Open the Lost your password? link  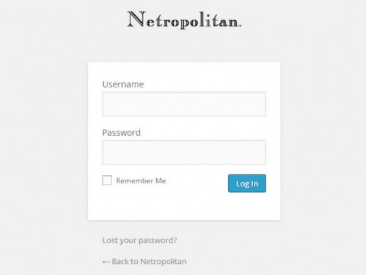(140, 240)
